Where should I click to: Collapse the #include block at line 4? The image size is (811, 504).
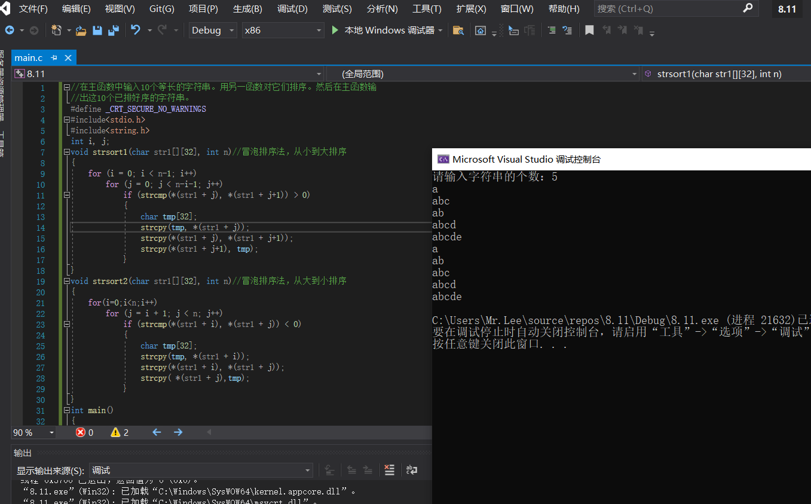tap(67, 120)
